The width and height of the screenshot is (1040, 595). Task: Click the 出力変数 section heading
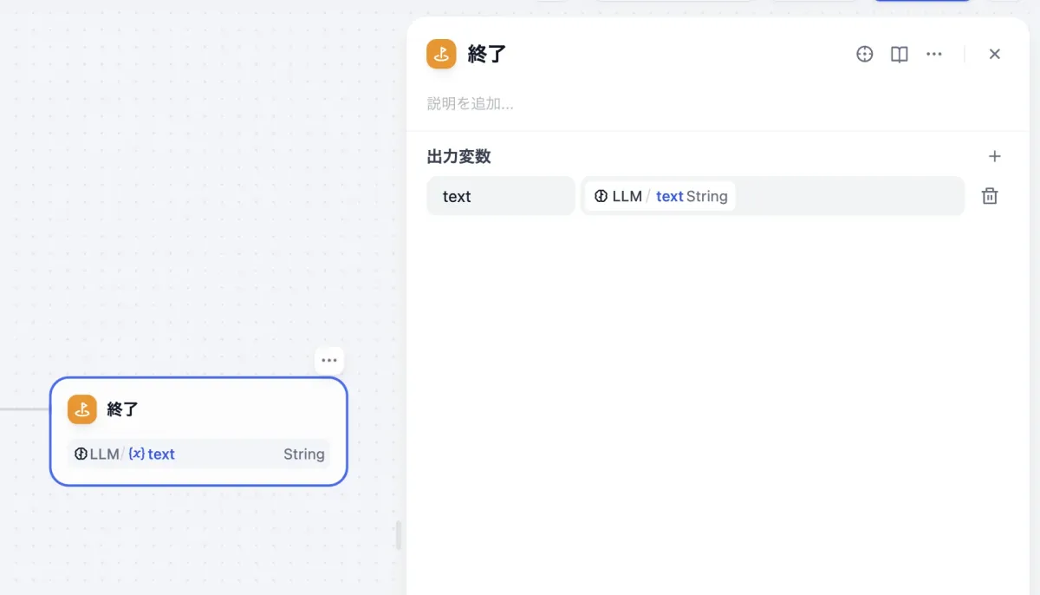tap(458, 157)
